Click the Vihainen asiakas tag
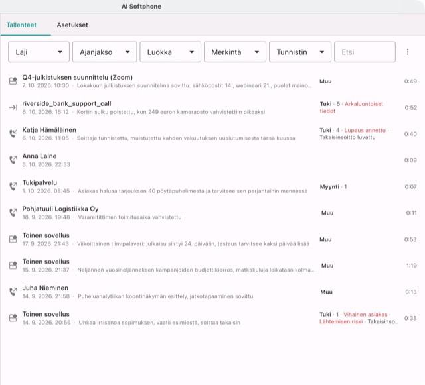The image size is (425, 385). click(x=365, y=315)
